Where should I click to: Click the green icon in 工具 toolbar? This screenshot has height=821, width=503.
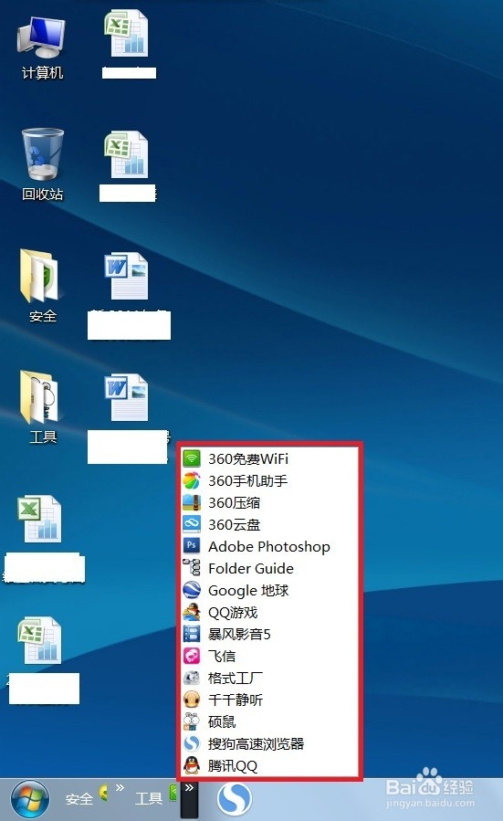point(173,793)
